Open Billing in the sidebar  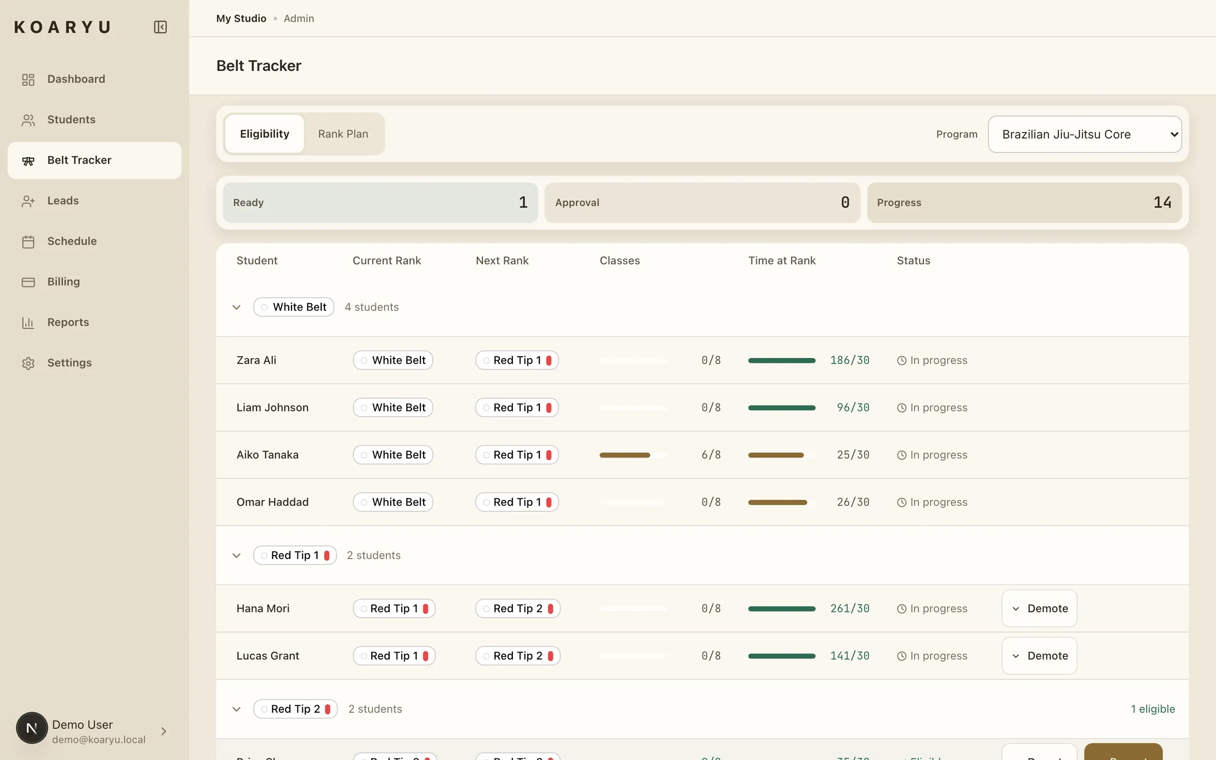point(94,282)
